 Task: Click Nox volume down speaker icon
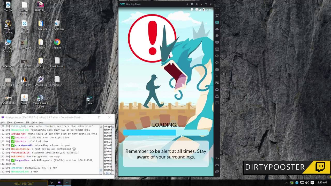217,63
